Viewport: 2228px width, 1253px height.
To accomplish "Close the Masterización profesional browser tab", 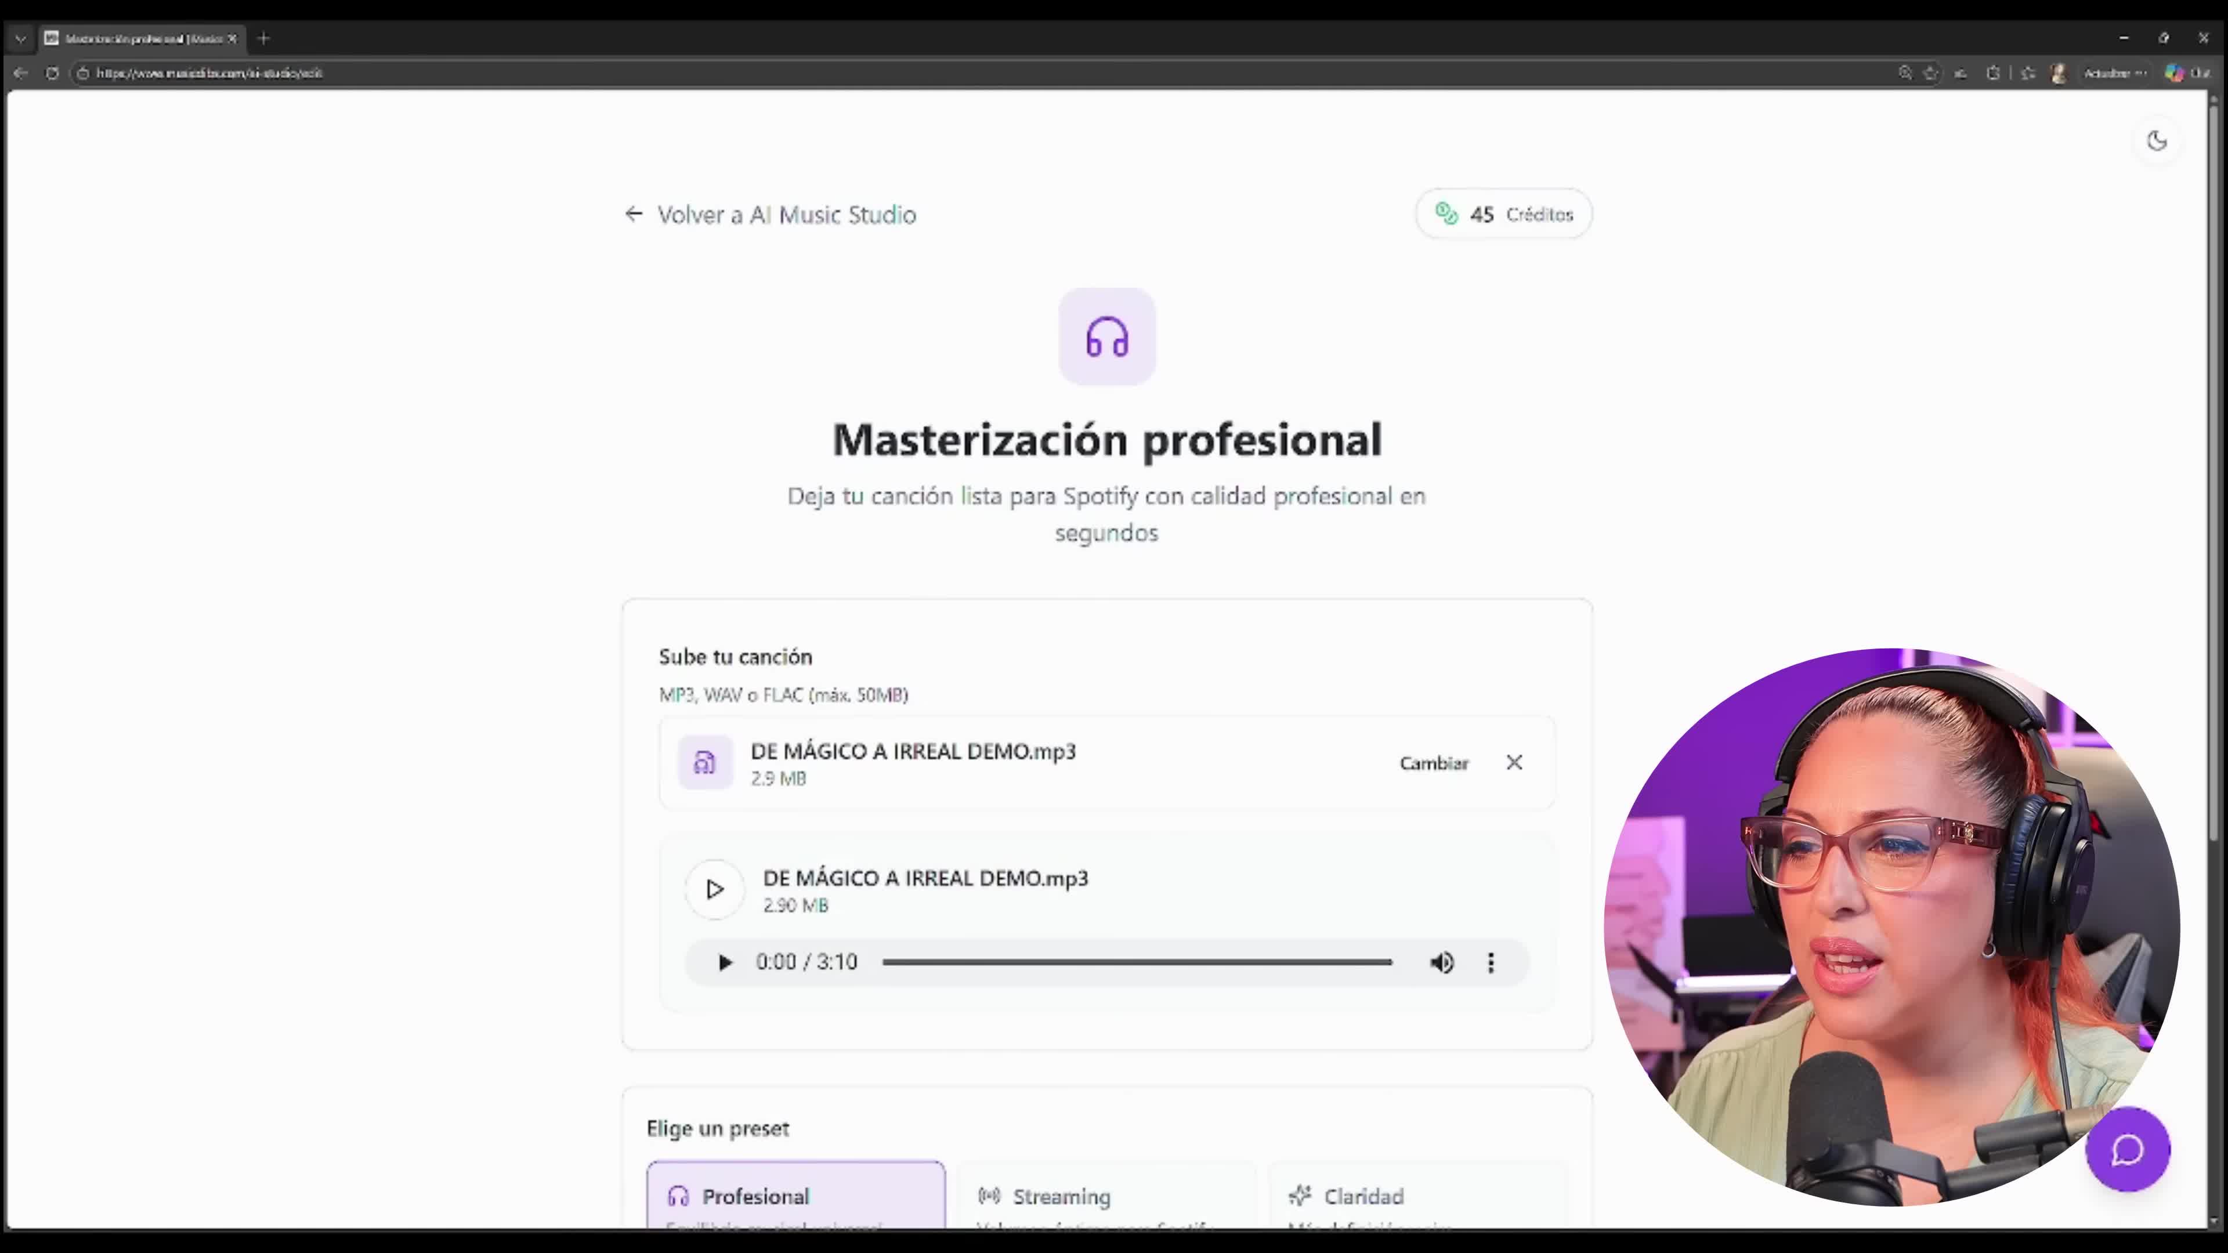I will [232, 38].
